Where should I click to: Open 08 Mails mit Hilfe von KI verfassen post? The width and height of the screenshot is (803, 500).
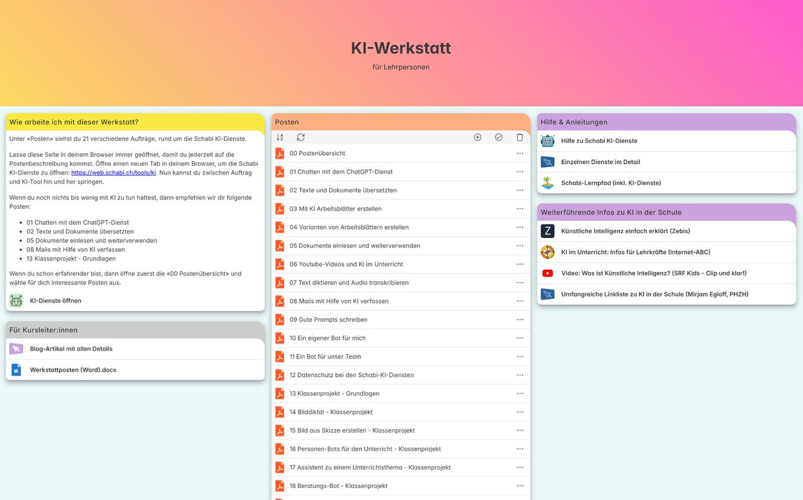(339, 301)
